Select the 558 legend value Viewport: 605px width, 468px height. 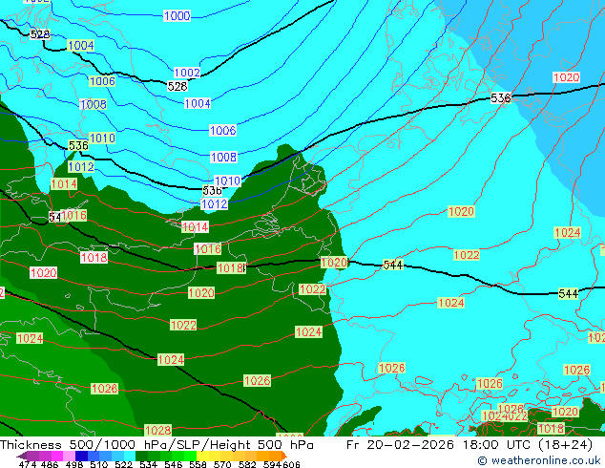[x=198, y=464]
